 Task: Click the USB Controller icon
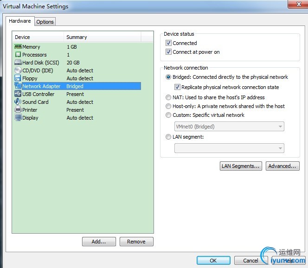coord(18,94)
